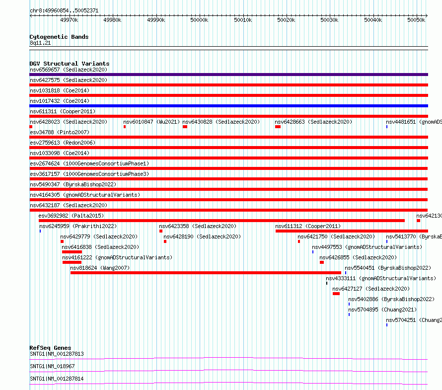Click the nsv1031818 (Coe2014) label
This screenshot has height=390, width=442.
[x=60, y=90]
